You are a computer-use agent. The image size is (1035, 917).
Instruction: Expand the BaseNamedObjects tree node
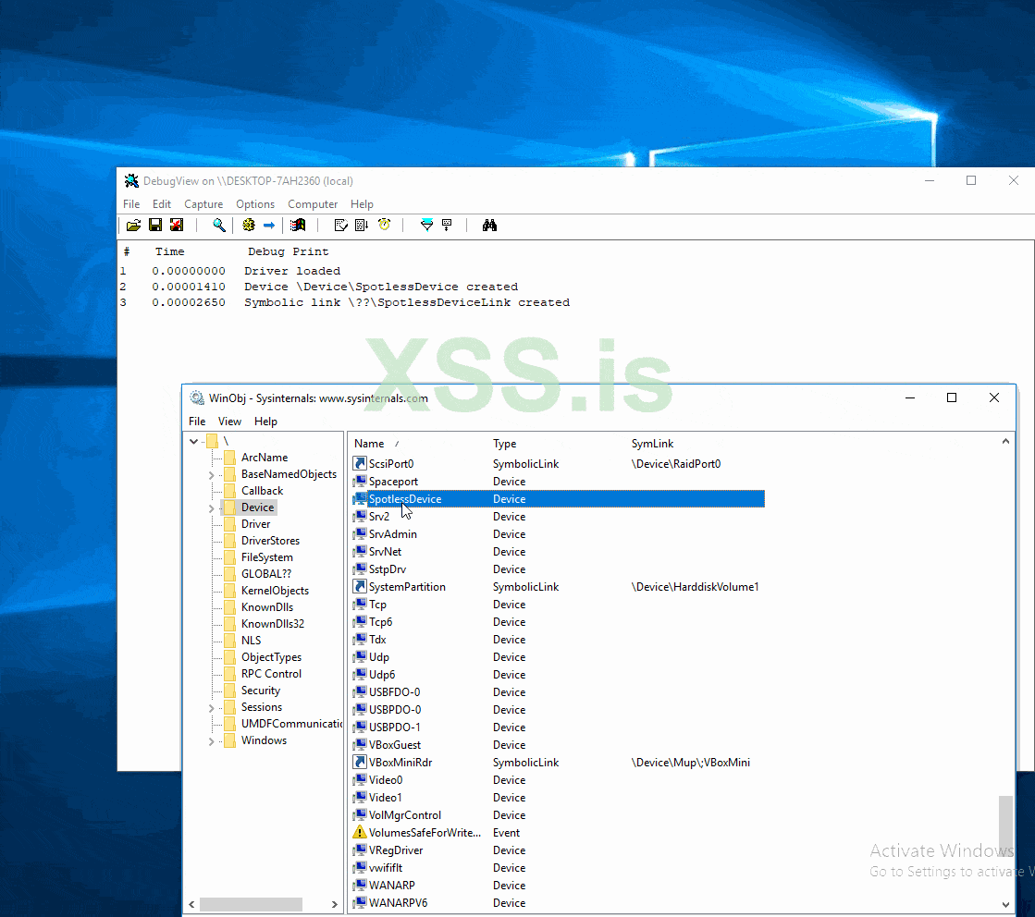(211, 475)
